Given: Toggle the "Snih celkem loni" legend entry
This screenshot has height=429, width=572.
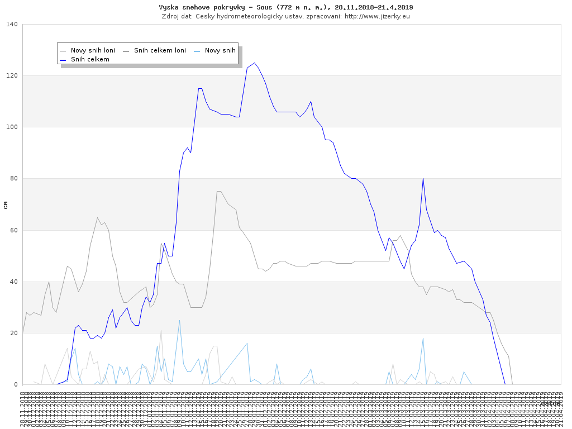Looking at the screenshot, I should (160, 50).
